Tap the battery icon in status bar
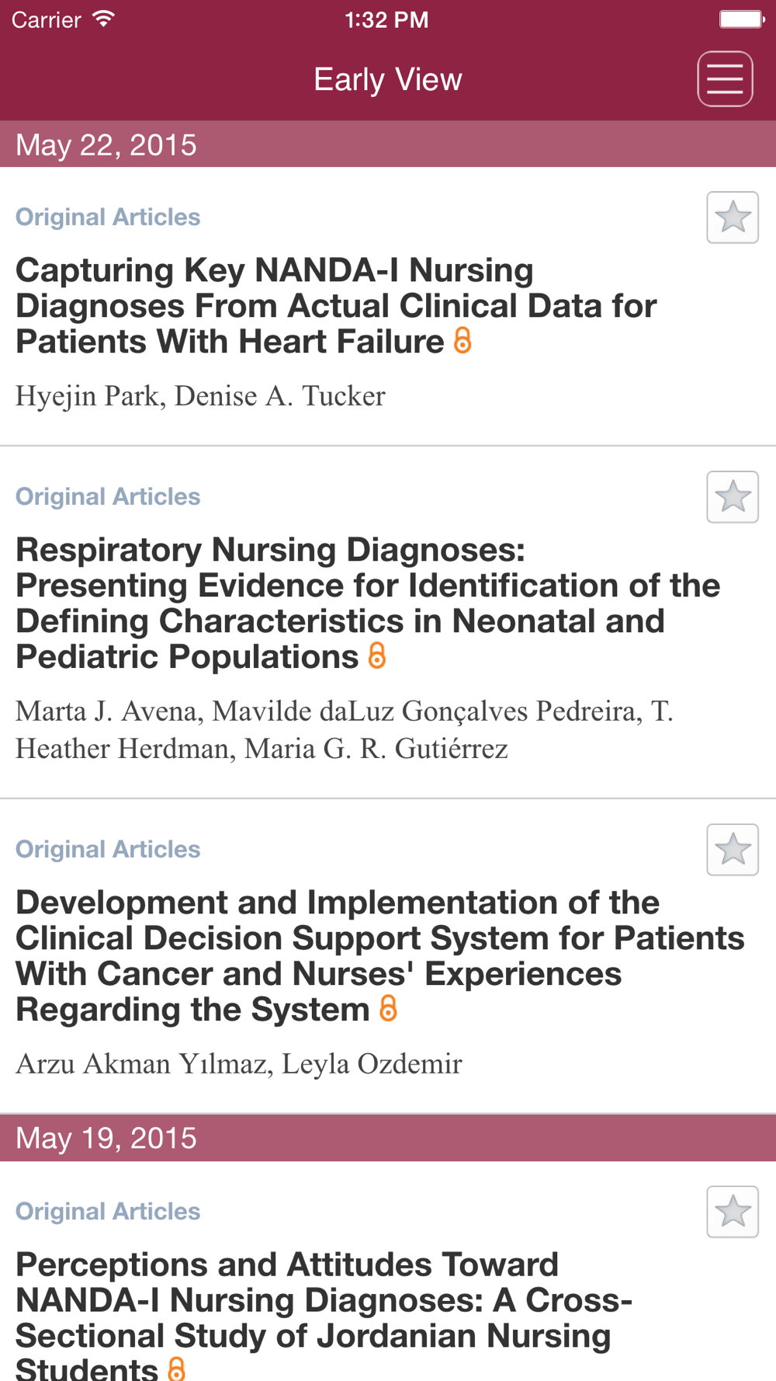 coord(742,19)
